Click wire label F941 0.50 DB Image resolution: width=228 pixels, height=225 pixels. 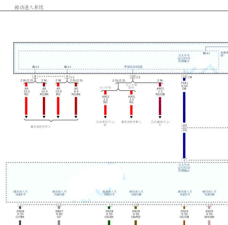[x=185, y=86]
